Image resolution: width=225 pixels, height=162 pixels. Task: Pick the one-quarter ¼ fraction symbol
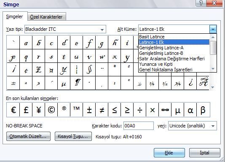(152, 83)
